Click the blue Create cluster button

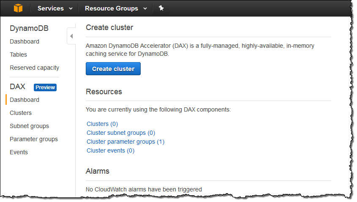point(113,69)
